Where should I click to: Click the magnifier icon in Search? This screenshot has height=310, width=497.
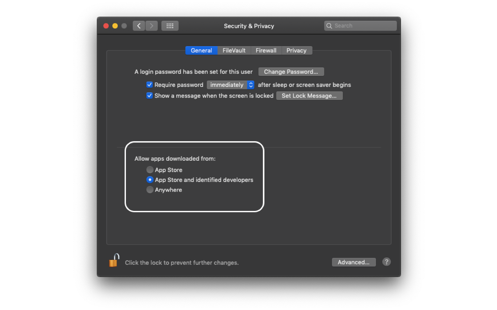[329, 26]
